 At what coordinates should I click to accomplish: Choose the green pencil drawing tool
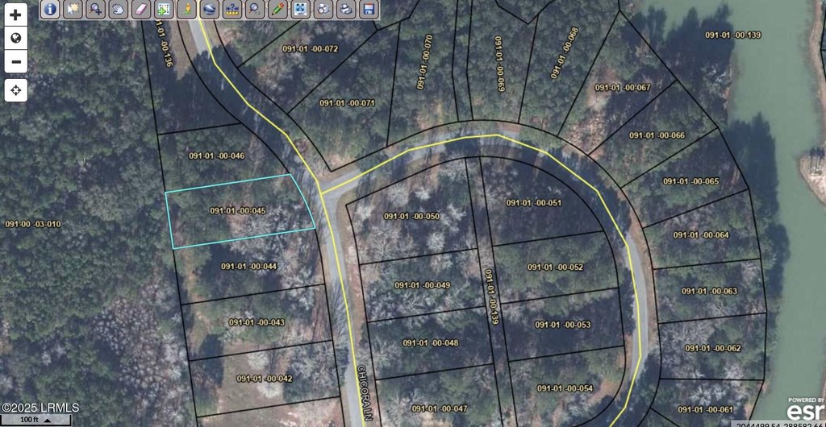(x=277, y=10)
